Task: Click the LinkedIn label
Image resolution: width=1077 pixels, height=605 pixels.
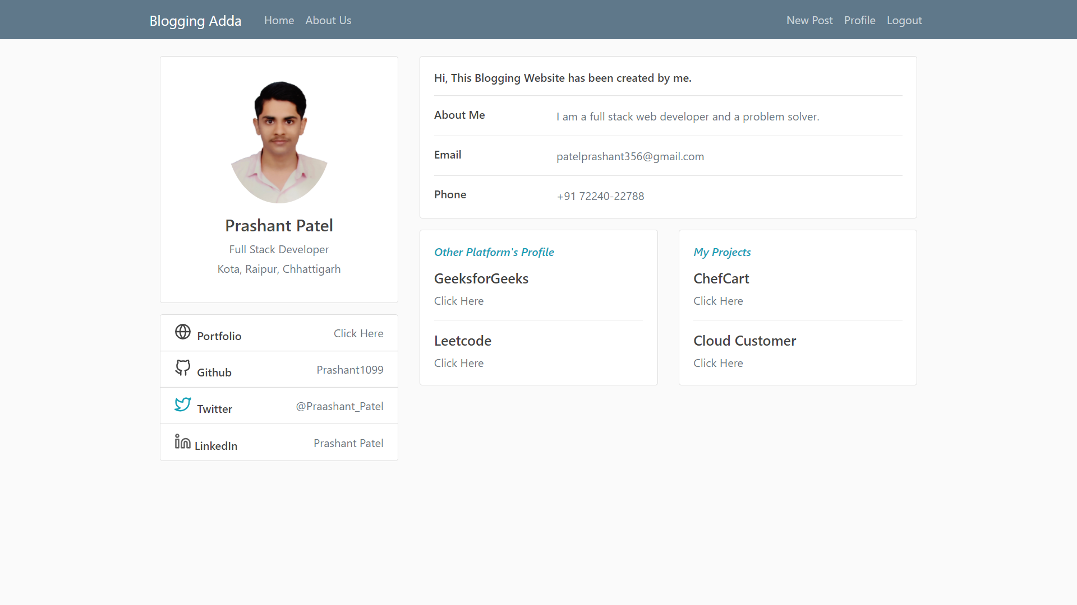Action: pyautogui.click(x=216, y=446)
